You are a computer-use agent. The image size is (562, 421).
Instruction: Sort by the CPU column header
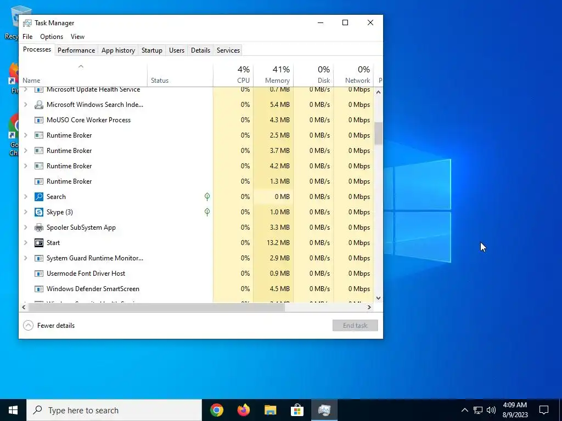pos(233,75)
